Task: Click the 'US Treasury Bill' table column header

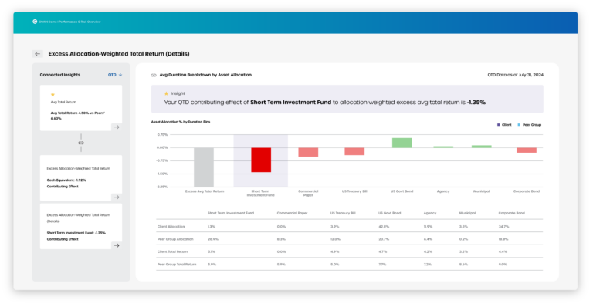Action: click(343, 213)
